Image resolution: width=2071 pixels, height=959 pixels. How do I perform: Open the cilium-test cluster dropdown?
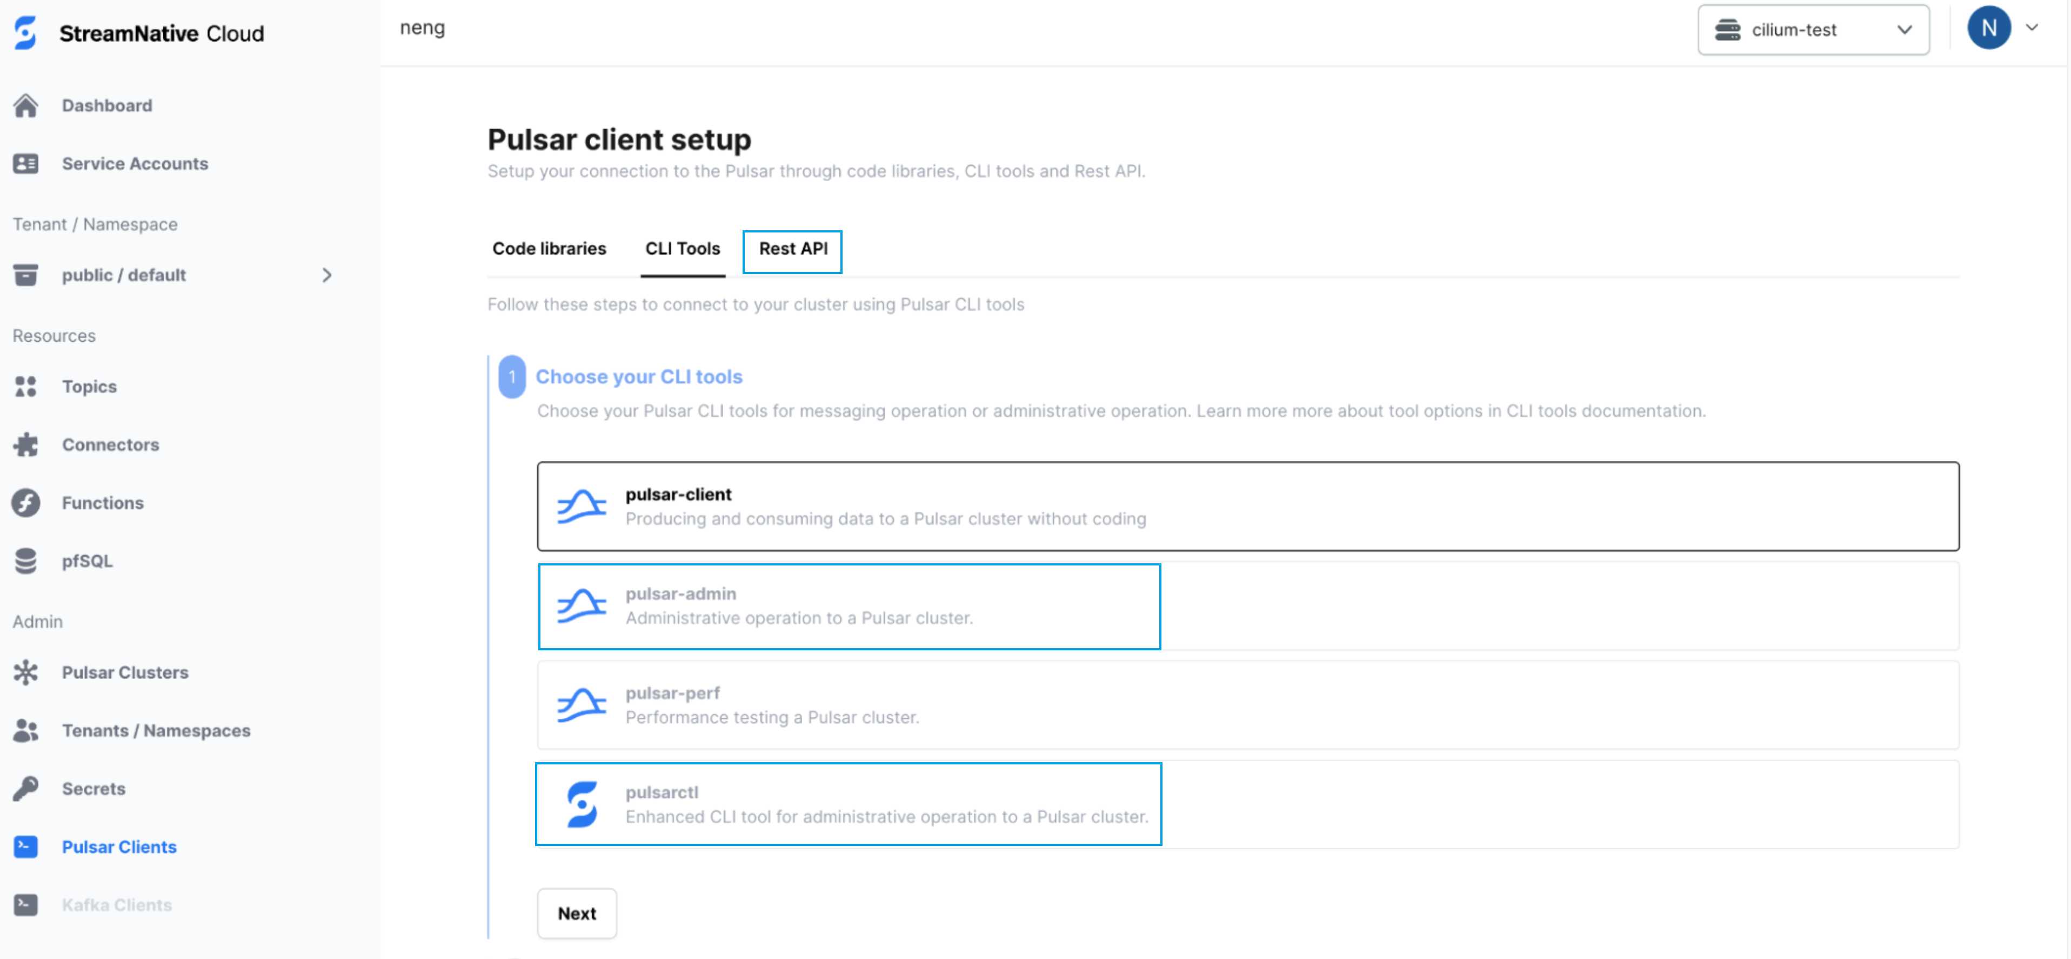tap(1813, 30)
